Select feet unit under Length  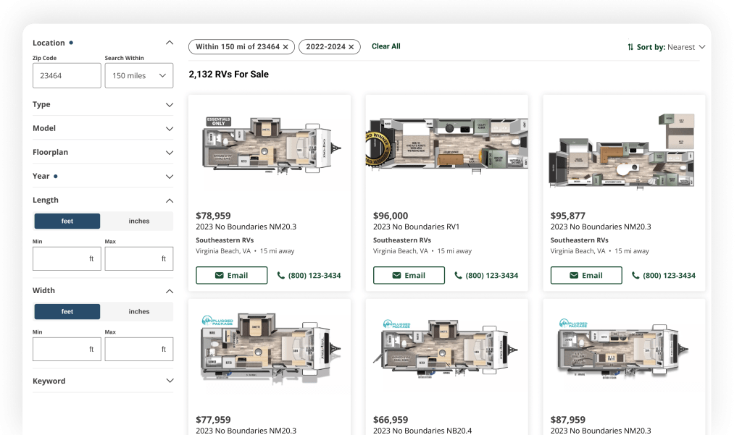(x=67, y=221)
